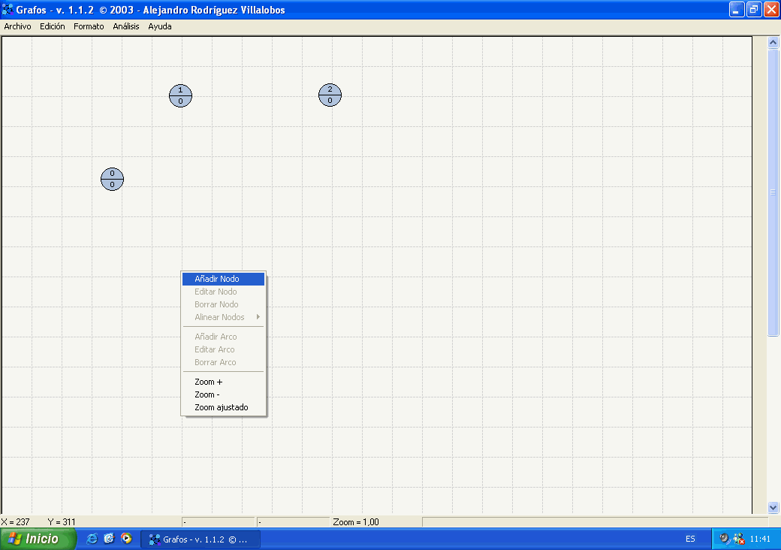The image size is (781, 550).
Task: Select Zoom - from context menu
Action: point(207,394)
